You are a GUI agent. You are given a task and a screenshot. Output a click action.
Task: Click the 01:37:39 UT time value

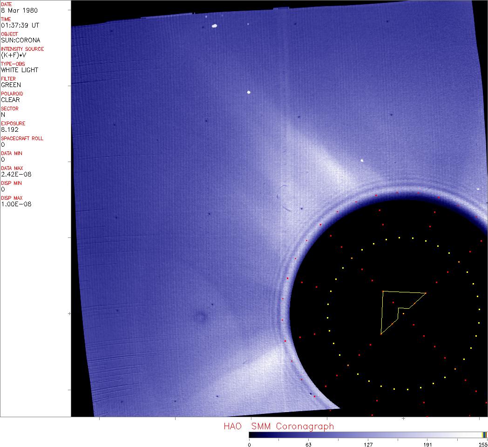pos(20,25)
